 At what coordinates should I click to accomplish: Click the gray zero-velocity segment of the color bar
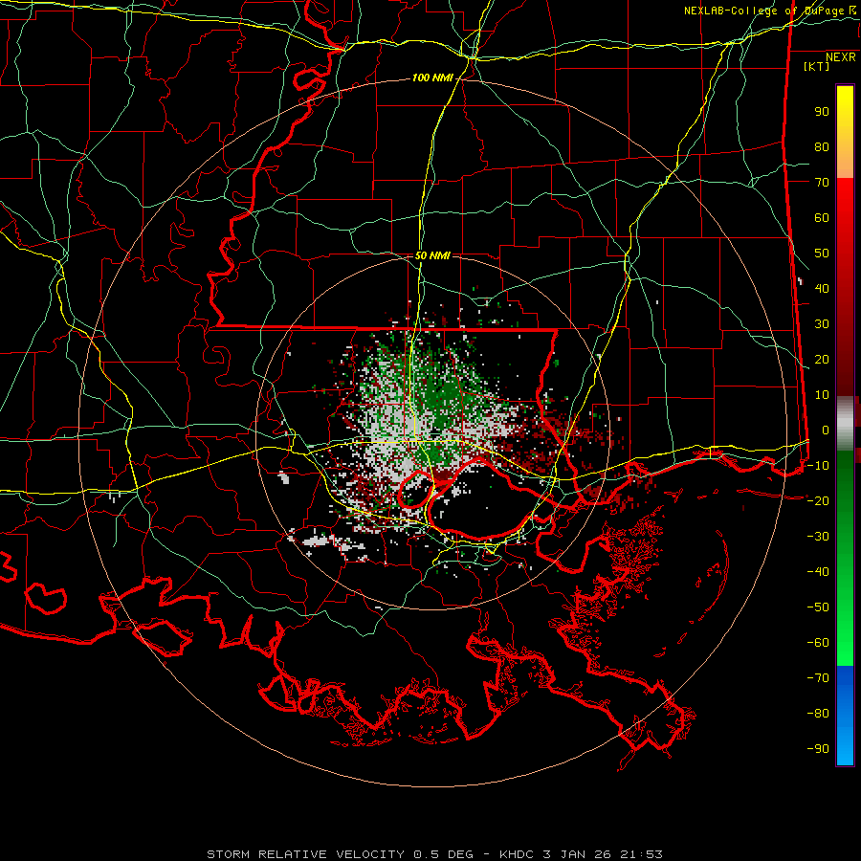click(845, 424)
